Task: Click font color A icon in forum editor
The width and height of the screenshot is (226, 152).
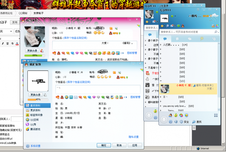Action: 17,43
